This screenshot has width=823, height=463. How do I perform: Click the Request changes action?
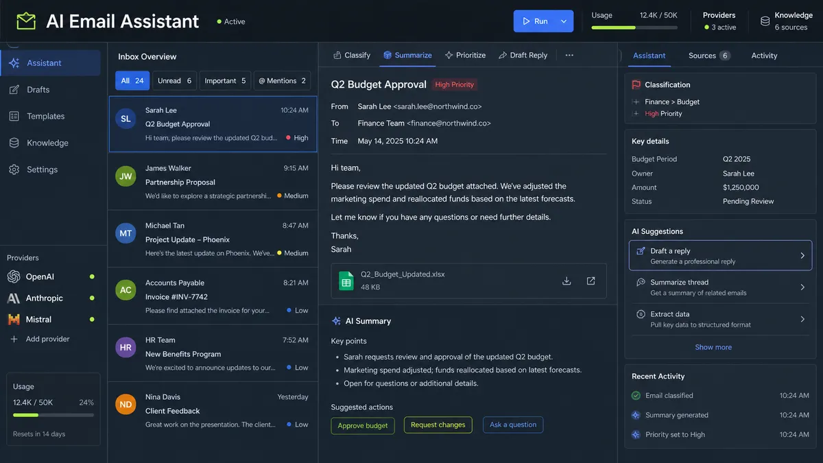point(438,425)
